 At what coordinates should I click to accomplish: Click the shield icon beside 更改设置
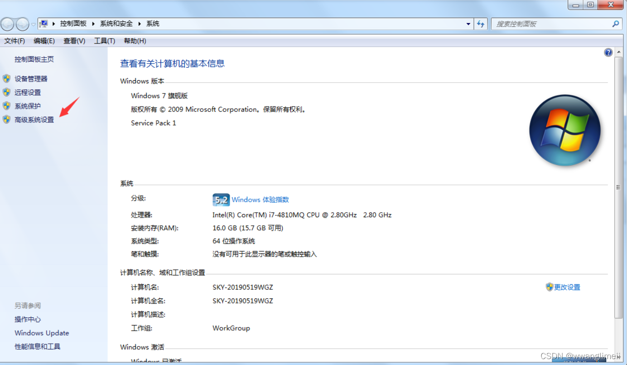550,287
